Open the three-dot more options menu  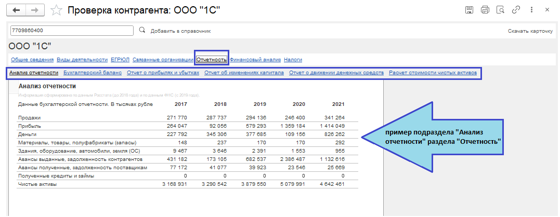click(x=531, y=10)
